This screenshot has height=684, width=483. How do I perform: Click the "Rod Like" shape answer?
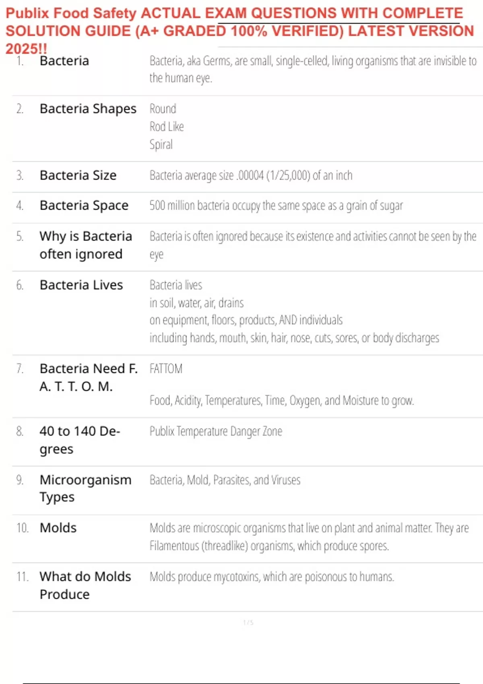point(167,127)
